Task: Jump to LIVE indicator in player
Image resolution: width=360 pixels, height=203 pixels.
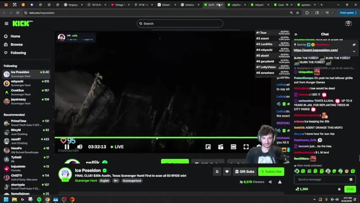Action: pos(117,147)
